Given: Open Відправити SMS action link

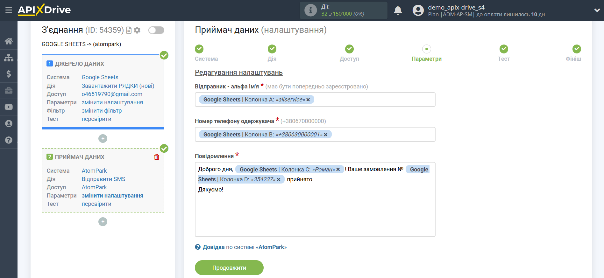Looking at the screenshot, I should [103, 179].
